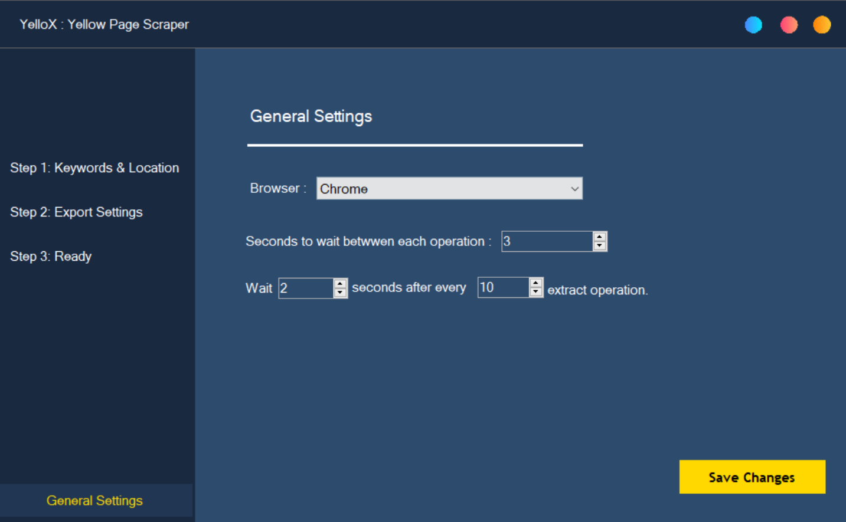Decrement the extract operation count spinner
The image size is (846, 522).
(x=535, y=292)
